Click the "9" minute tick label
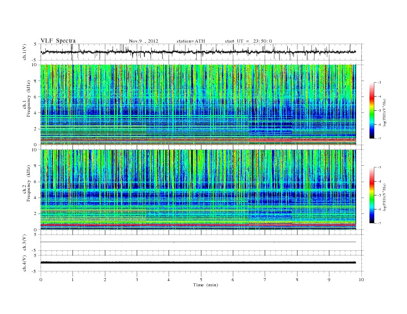This screenshot has width=407, height=314. (x=329, y=280)
